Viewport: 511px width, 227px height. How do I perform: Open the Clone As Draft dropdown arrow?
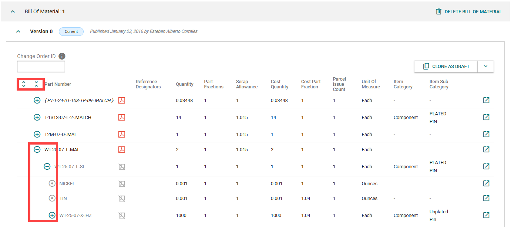pyautogui.click(x=485, y=67)
